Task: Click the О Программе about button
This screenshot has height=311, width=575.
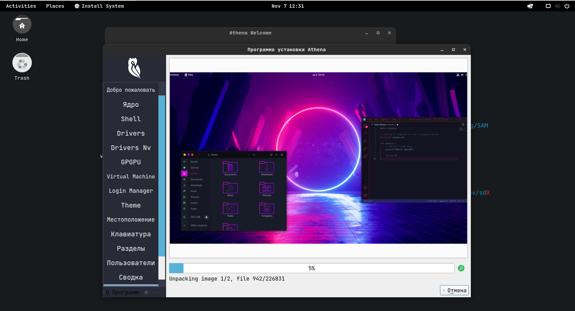Action: click(x=123, y=292)
